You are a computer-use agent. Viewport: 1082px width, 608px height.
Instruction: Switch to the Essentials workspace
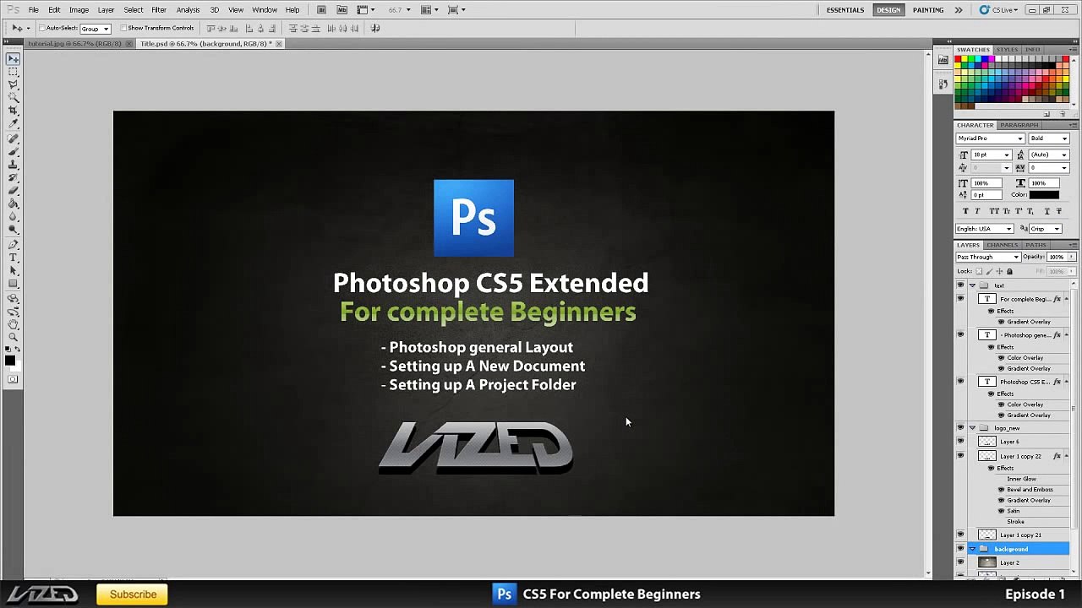(845, 10)
